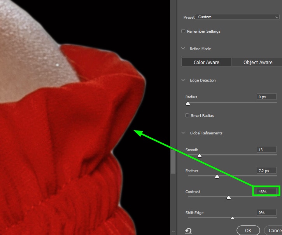The image size is (282, 235).
Task: Enable the Remember Settings checkbox
Action: pos(183,31)
